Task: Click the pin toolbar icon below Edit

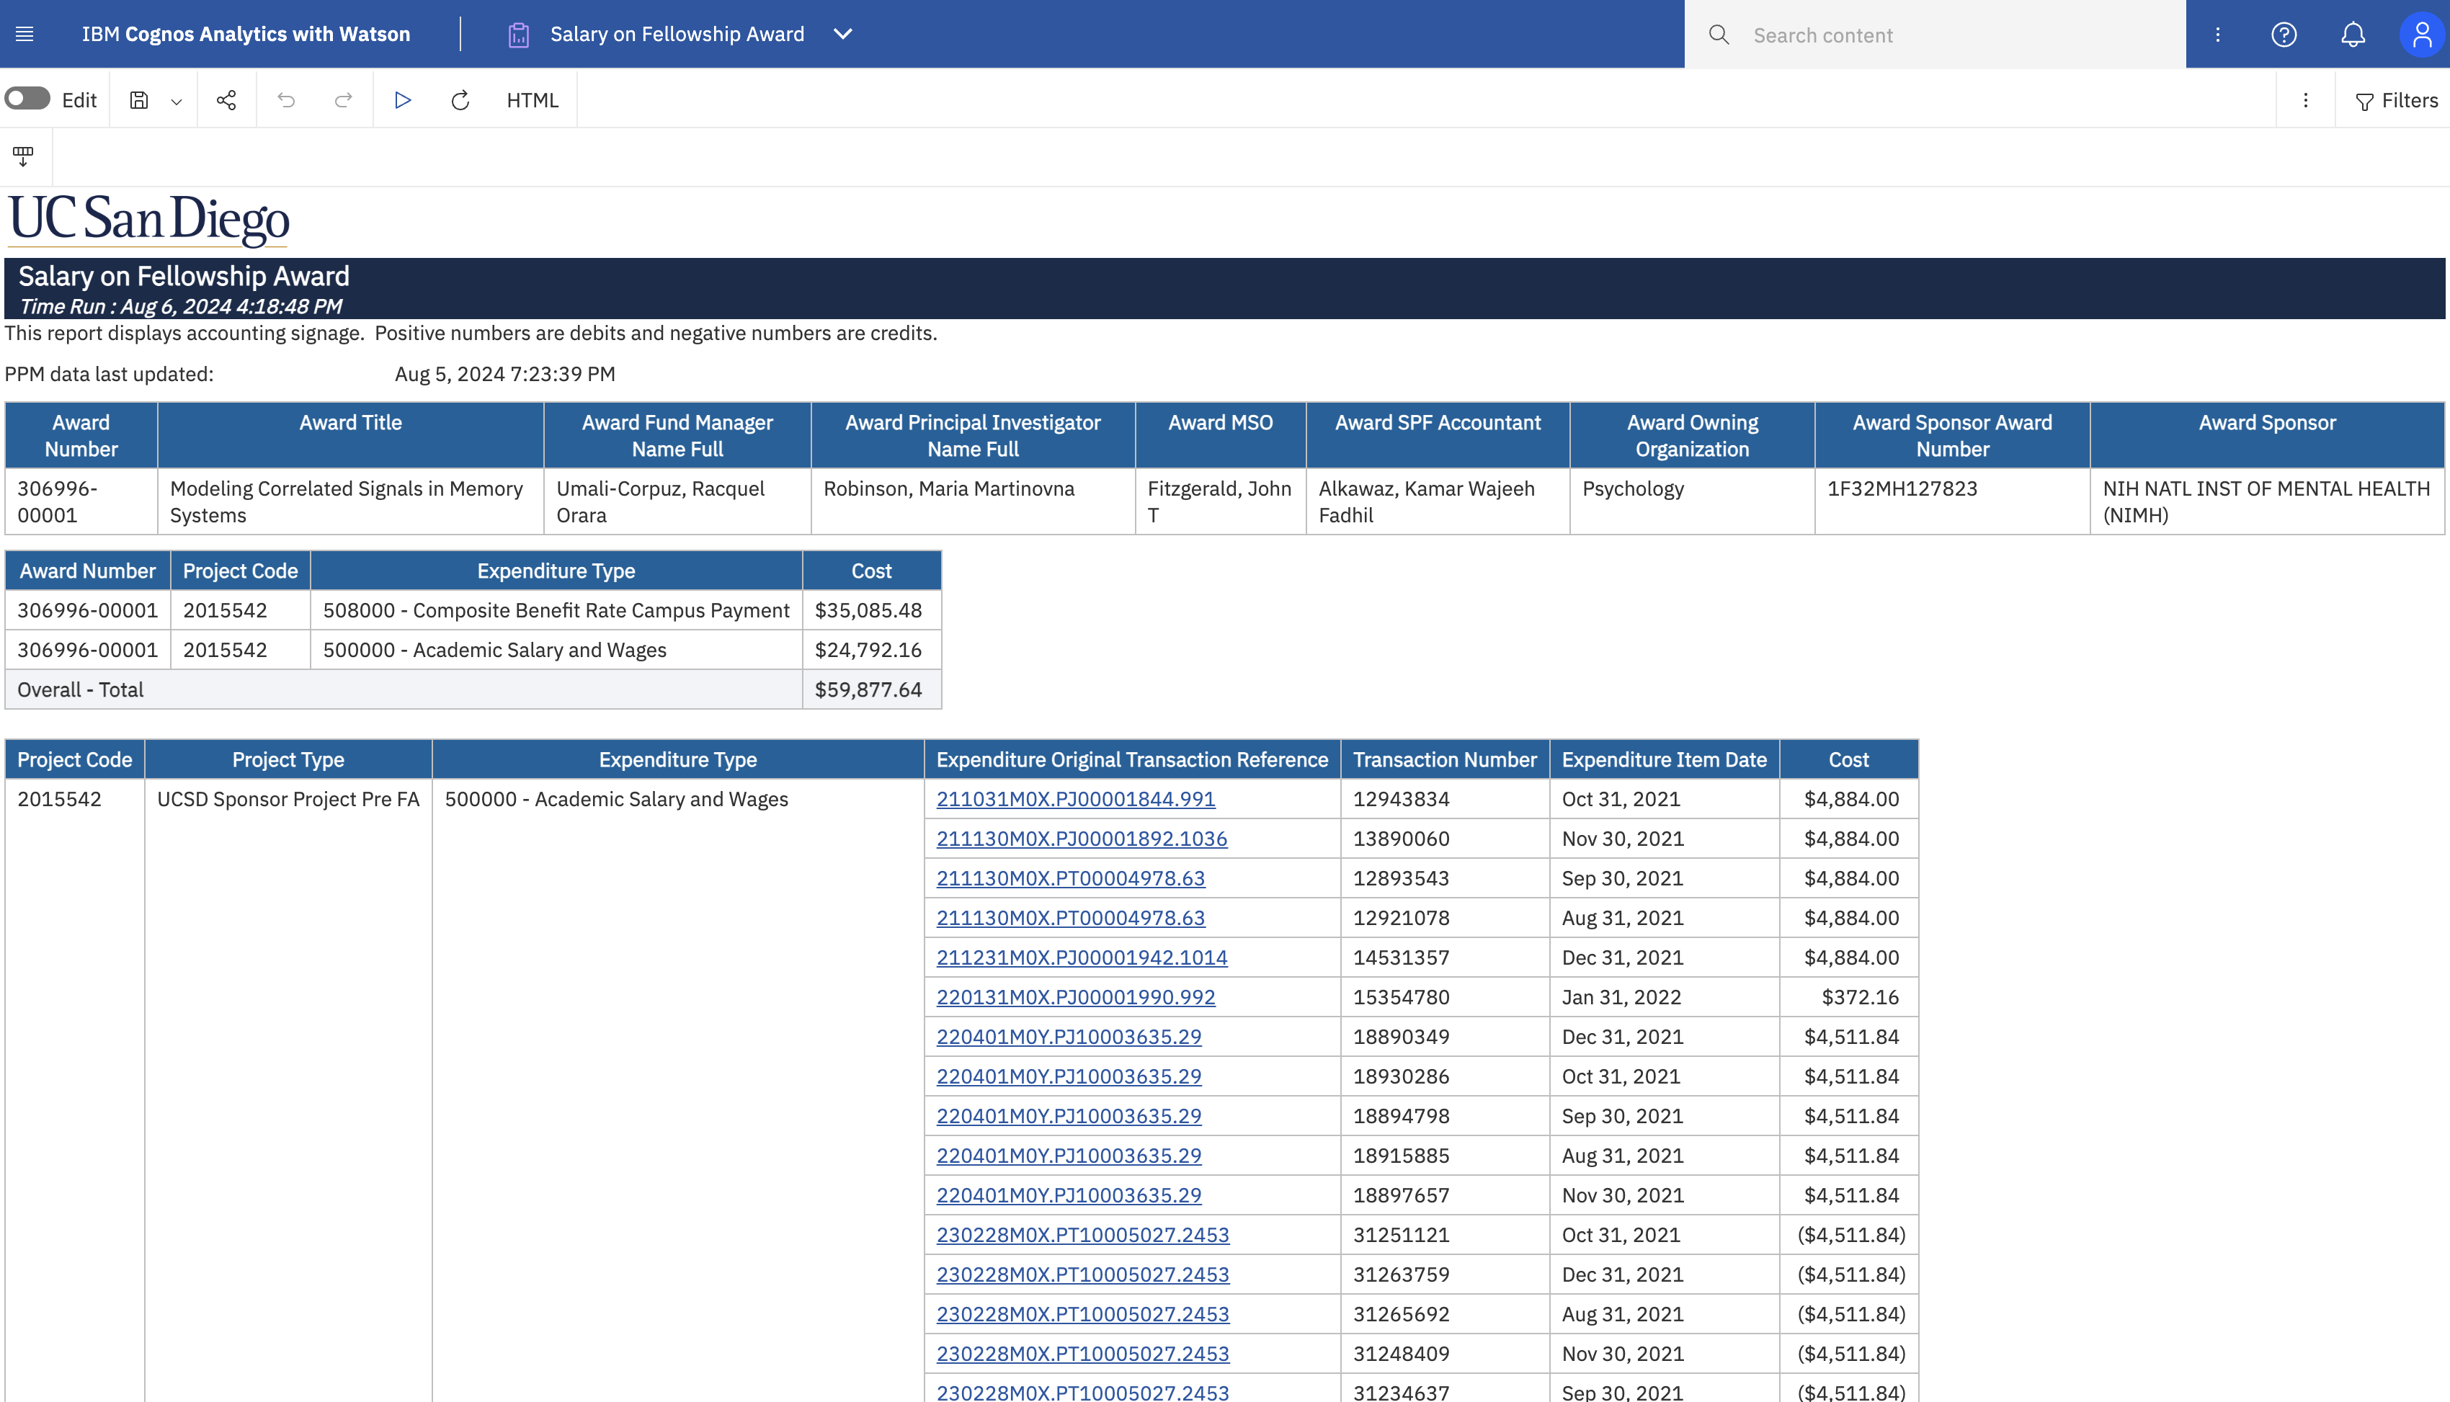Action: (23, 156)
